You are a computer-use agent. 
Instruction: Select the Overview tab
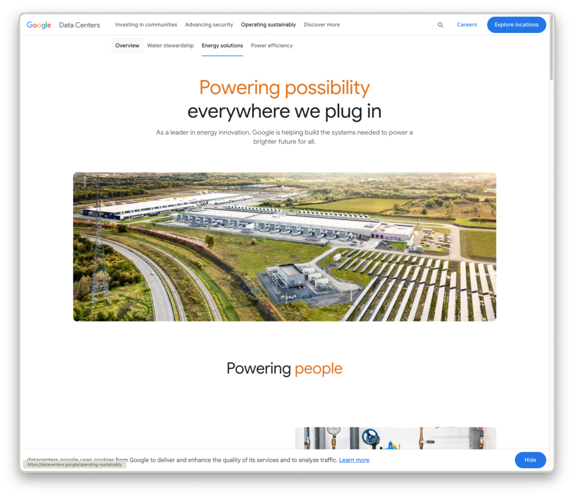tap(127, 45)
